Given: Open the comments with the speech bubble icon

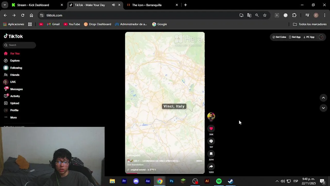Looking at the screenshot, I should (x=211, y=141).
